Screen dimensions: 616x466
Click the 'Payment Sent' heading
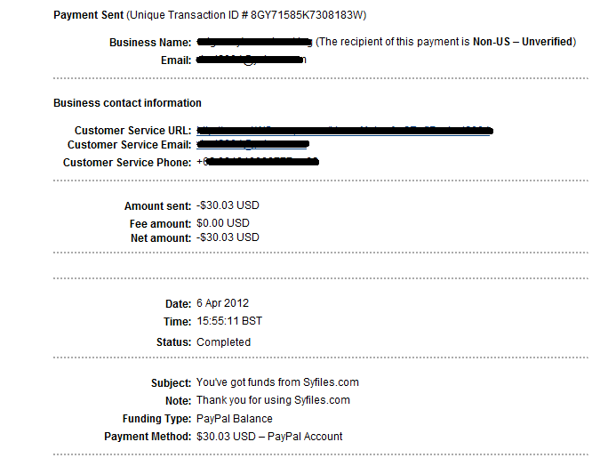(89, 15)
